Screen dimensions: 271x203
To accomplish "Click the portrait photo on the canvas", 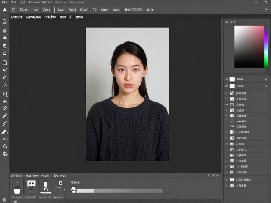I will (127, 94).
